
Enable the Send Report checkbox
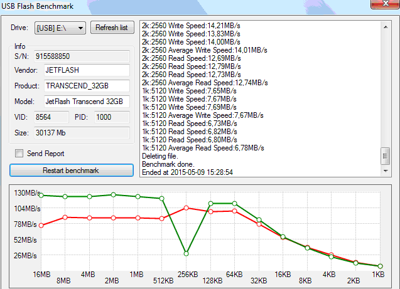coord(19,154)
